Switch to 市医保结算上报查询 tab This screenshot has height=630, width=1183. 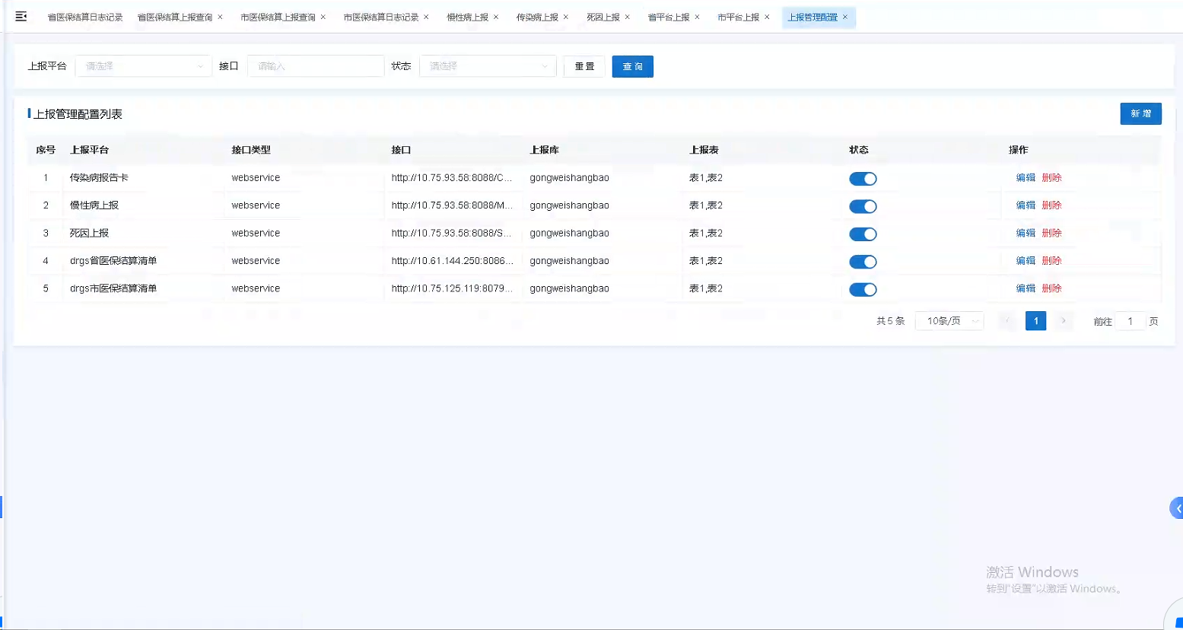[278, 17]
